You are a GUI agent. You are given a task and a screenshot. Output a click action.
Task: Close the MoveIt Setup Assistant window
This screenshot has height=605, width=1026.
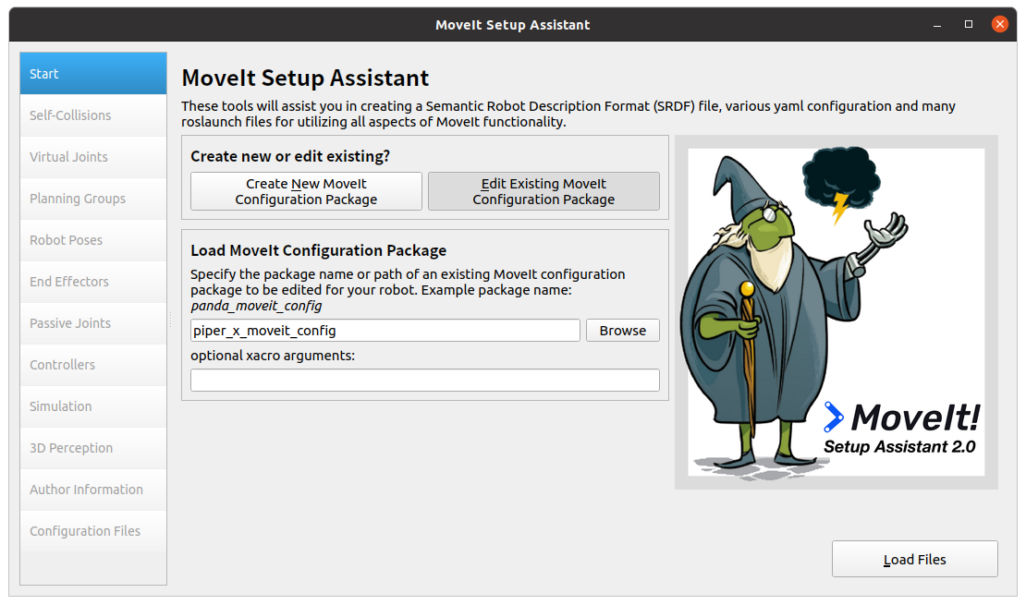click(999, 24)
